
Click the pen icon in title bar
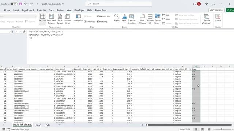(x=214, y=4)
